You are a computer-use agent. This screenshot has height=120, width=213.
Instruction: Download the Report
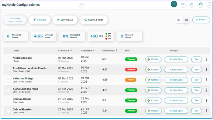tap(201, 20)
